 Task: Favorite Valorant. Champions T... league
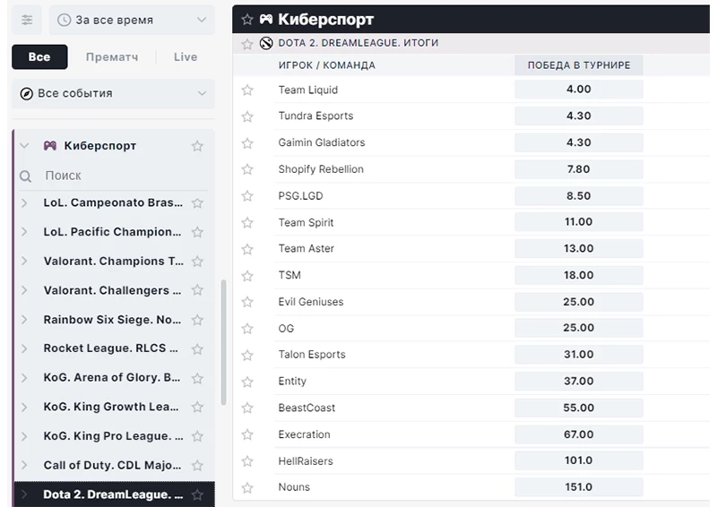[x=197, y=262]
